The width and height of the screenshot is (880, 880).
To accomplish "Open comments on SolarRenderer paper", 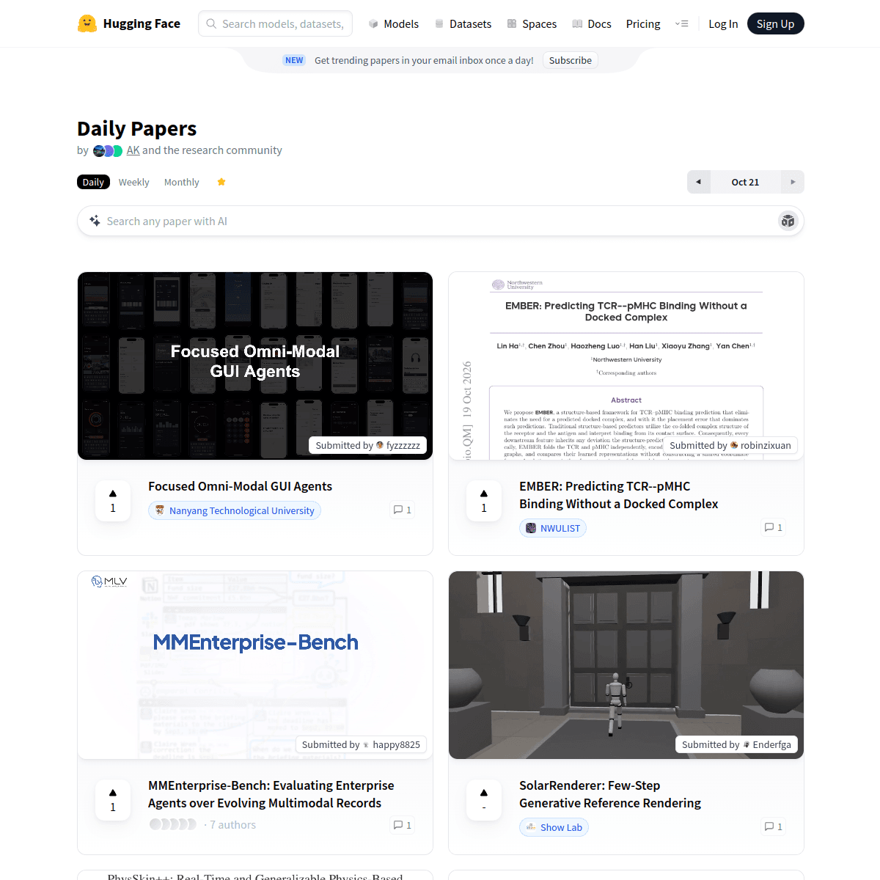I will click(774, 826).
